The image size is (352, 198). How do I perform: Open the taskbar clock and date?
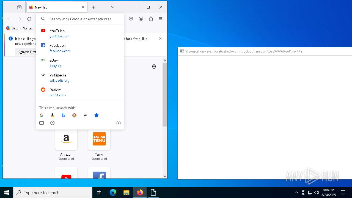point(329,193)
